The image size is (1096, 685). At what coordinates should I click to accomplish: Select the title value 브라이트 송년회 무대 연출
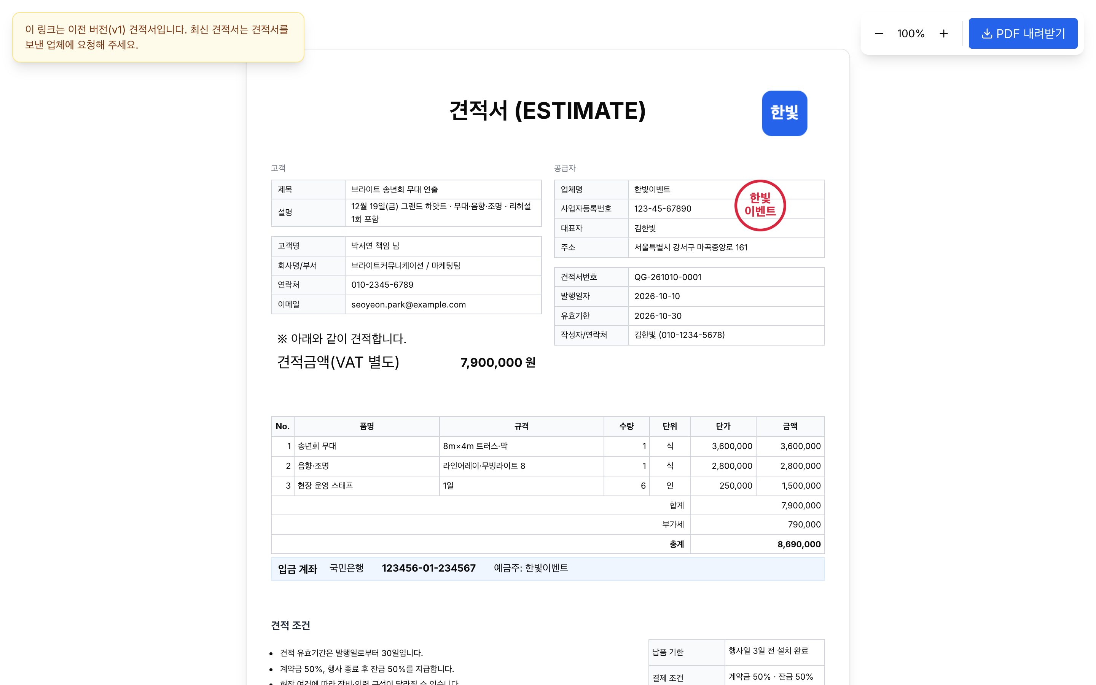coord(395,190)
